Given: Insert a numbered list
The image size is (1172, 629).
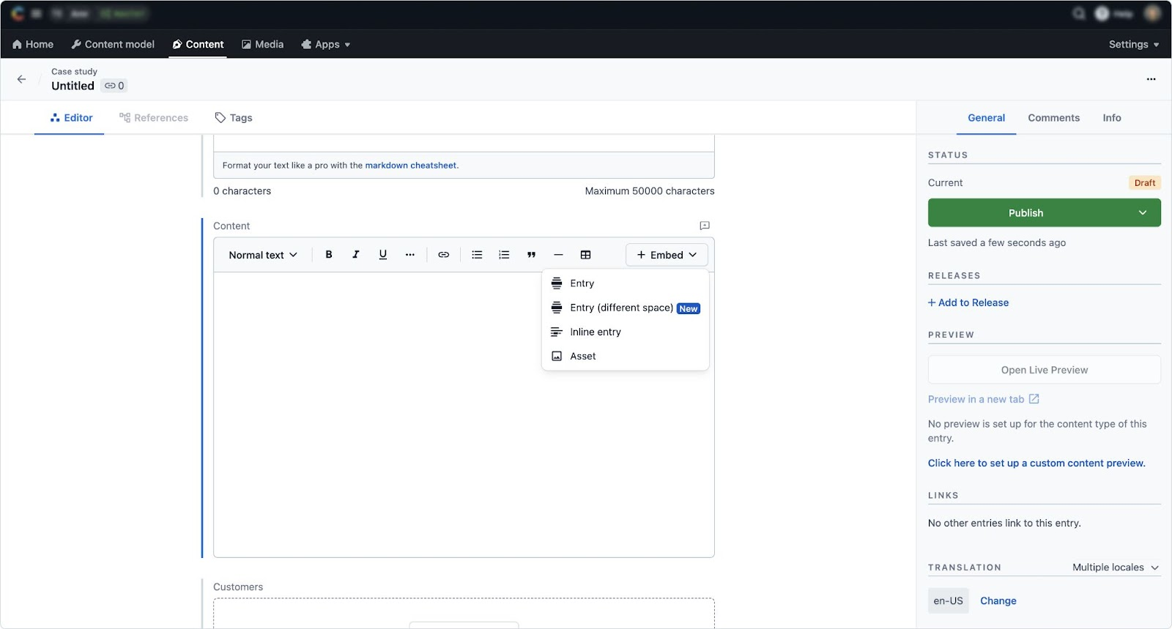Looking at the screenshot, I should (x=504, y=255).
